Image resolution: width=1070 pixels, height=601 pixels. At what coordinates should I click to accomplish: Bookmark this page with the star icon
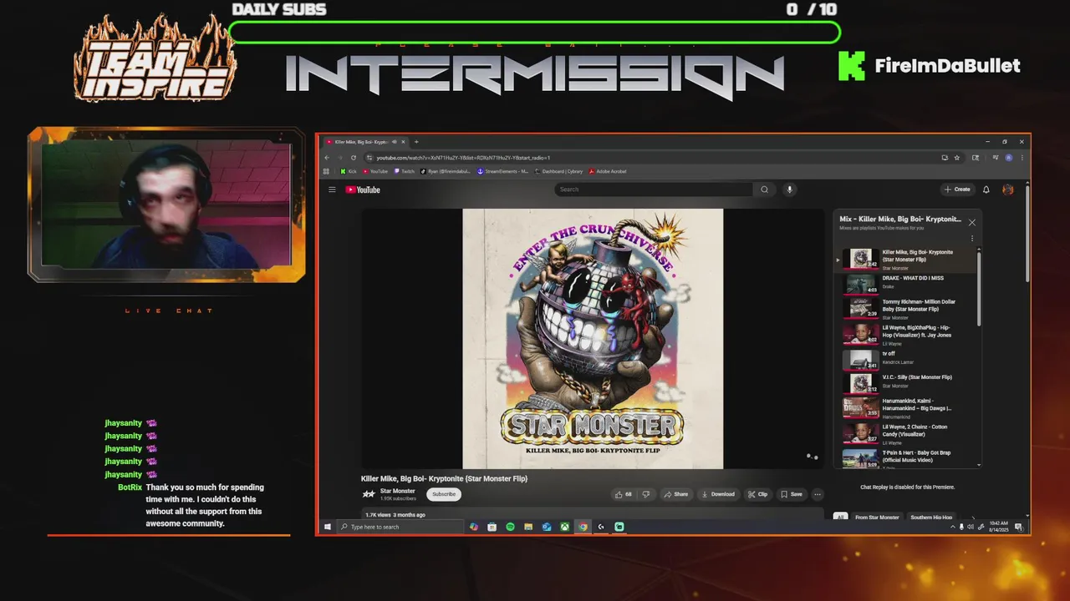pyautogui.click(x=957, y=157)
